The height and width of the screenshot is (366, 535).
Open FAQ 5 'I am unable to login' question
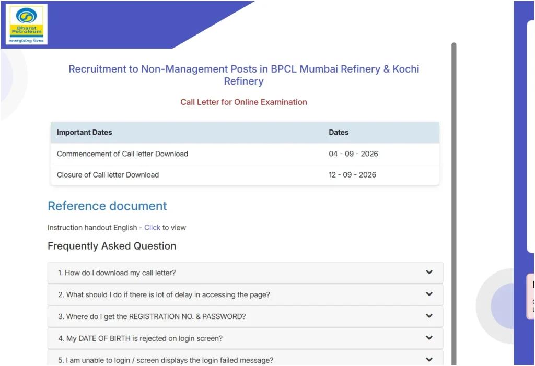tap(246, 358)
